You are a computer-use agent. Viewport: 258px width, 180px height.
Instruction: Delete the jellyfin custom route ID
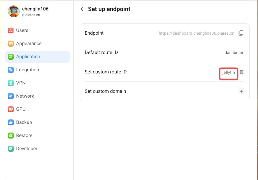(x=242, y=72)
